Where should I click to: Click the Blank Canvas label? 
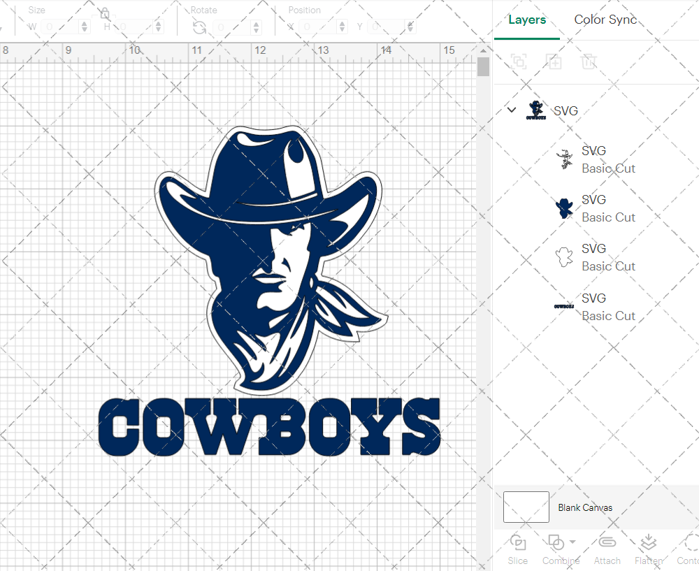pos(585,507)
